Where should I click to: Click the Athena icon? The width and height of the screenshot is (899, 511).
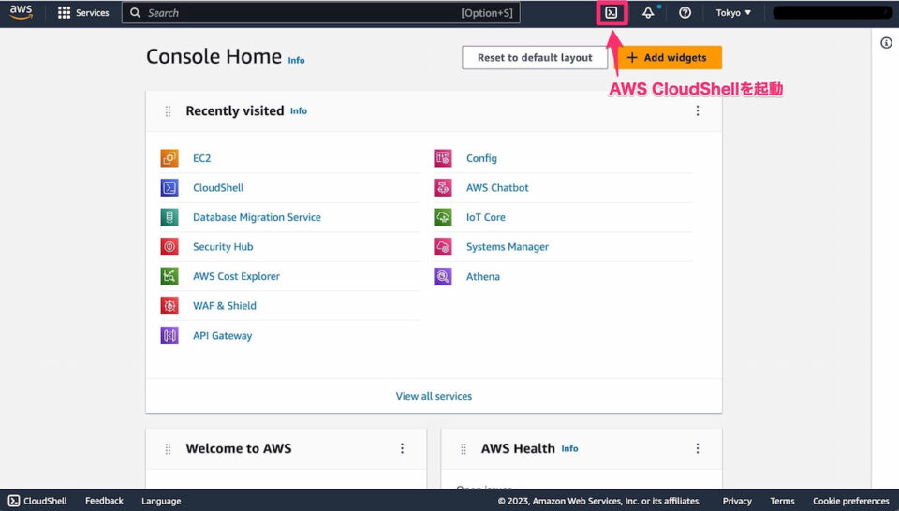443,276
